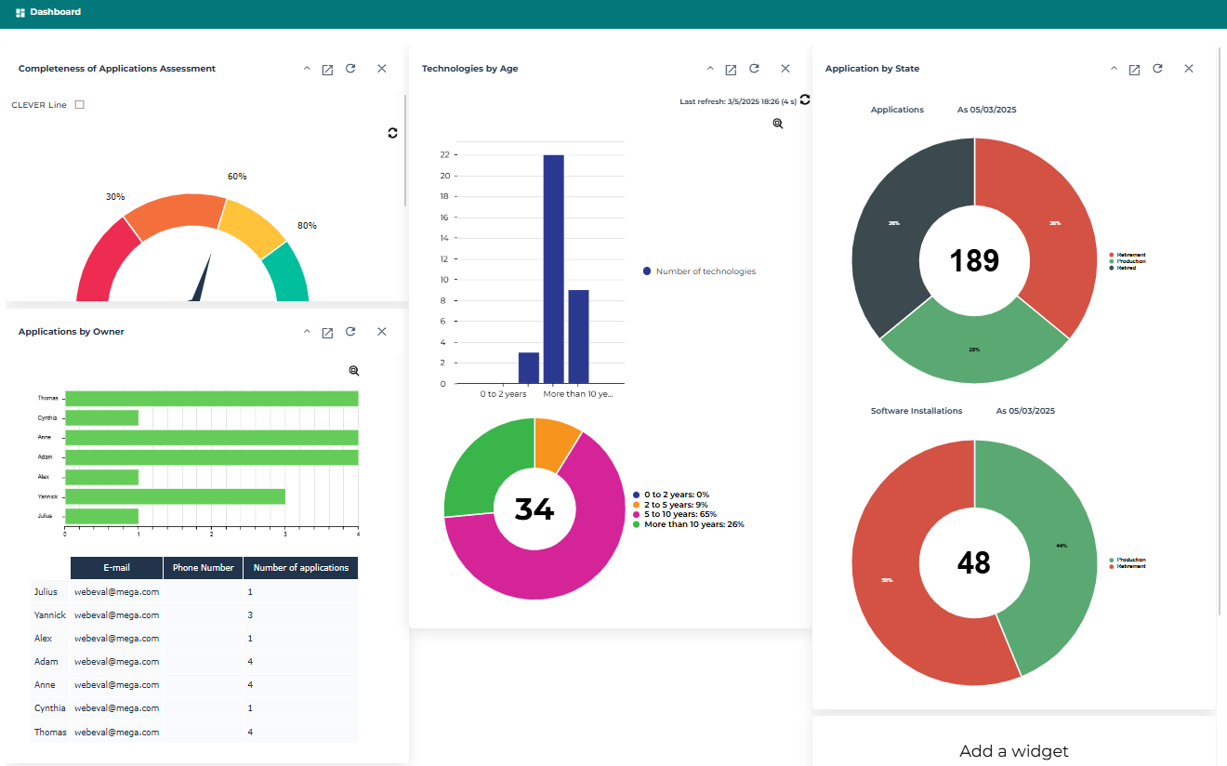Refresh the Completeness of Applications Assessment widget
The image size is (1227, 766).
tap(350, 69)
